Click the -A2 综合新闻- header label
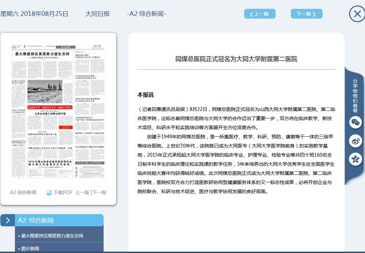This screenshot has height=253, width=365. click(x=146, y=14)
